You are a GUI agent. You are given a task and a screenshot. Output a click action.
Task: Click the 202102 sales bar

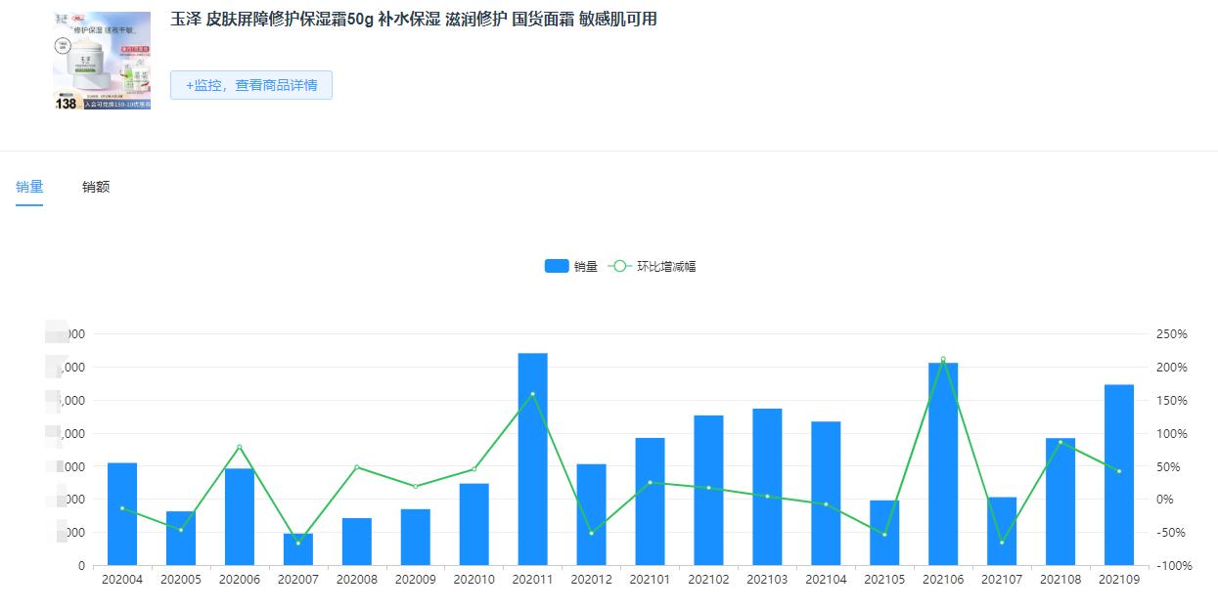tap(708, 489)
